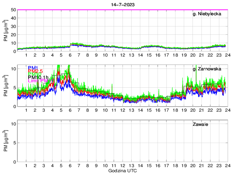Click the y-axis PM label of top plot
Image resolution: width=232 pixels, height=174 pixels.
[6, 31]
